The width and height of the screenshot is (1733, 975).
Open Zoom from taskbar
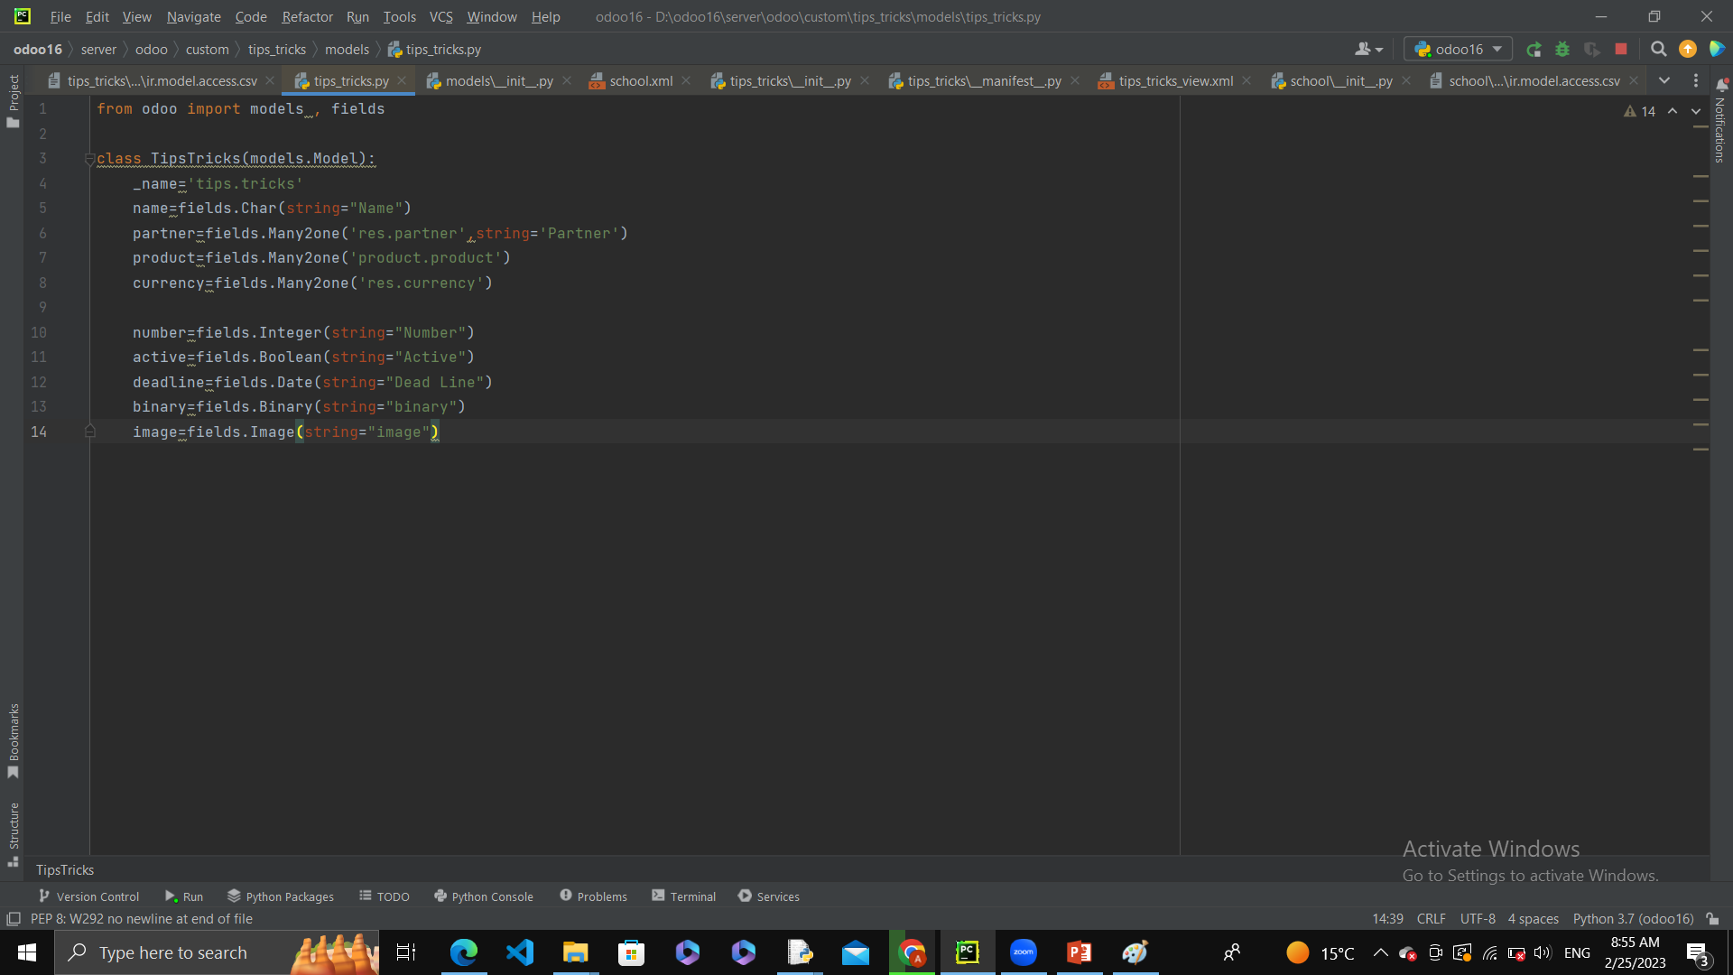1023,952
